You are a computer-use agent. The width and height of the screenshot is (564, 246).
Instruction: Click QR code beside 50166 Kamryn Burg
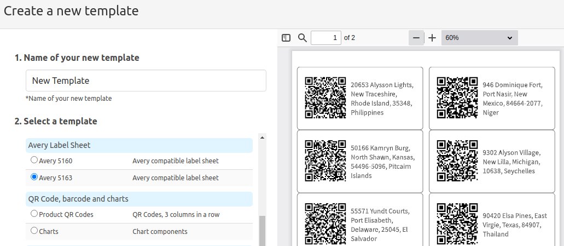point(325,161)
